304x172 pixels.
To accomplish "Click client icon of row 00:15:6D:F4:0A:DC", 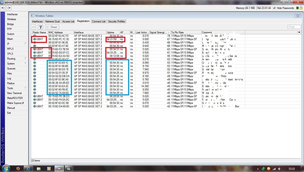I will coord(35,100).
